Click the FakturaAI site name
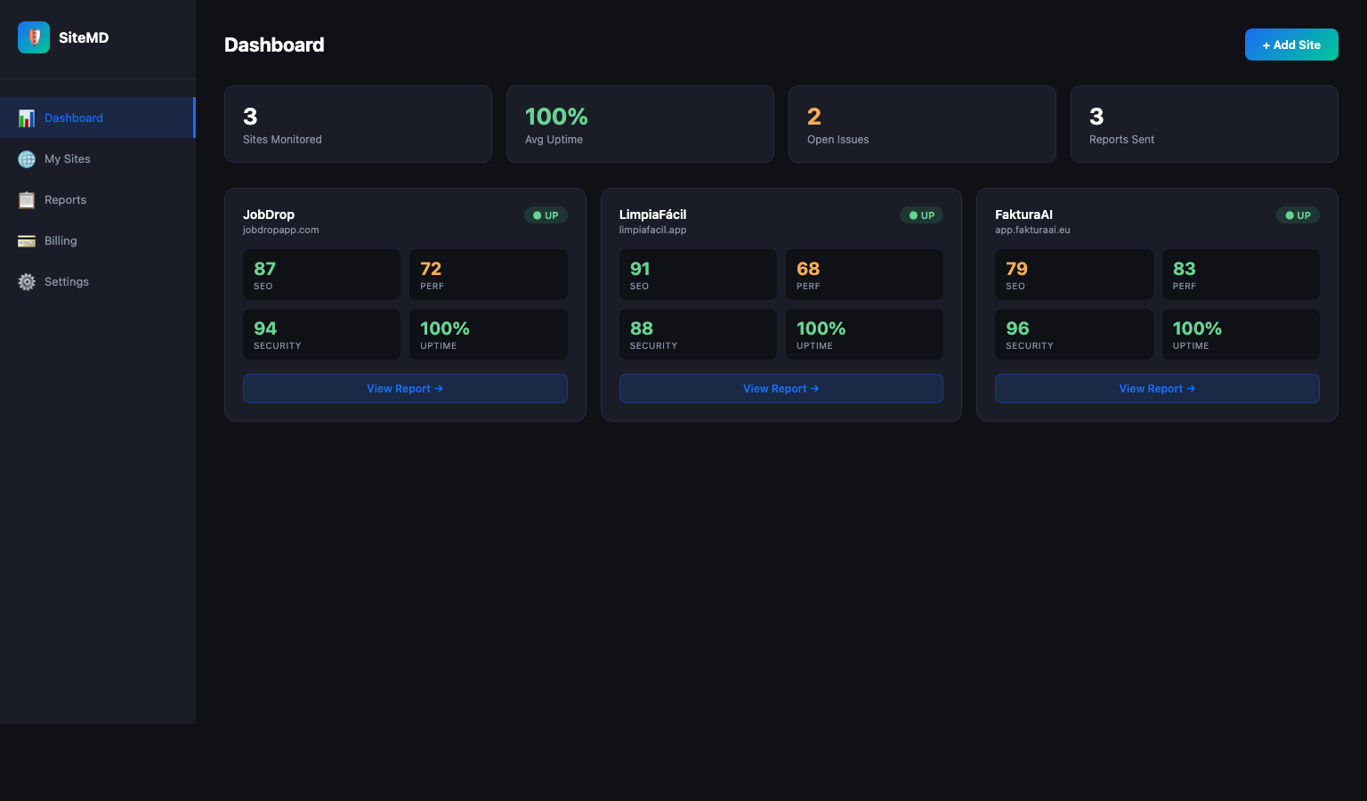This screenshot has width=1367, height=801. click(1023, 214)
